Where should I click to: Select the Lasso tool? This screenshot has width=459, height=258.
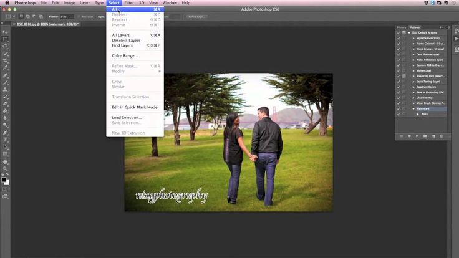5,46
